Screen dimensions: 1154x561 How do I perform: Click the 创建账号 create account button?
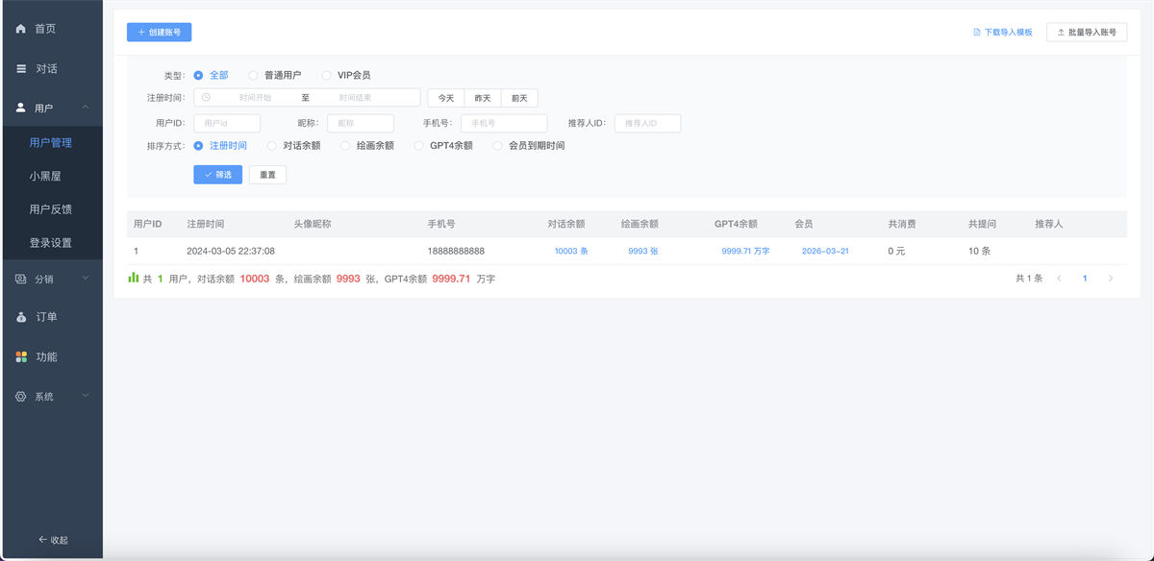158,32
